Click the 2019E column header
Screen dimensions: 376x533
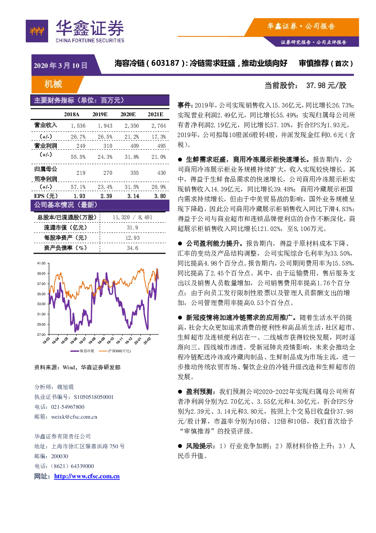pyautogui.click(x=100, y=114)
